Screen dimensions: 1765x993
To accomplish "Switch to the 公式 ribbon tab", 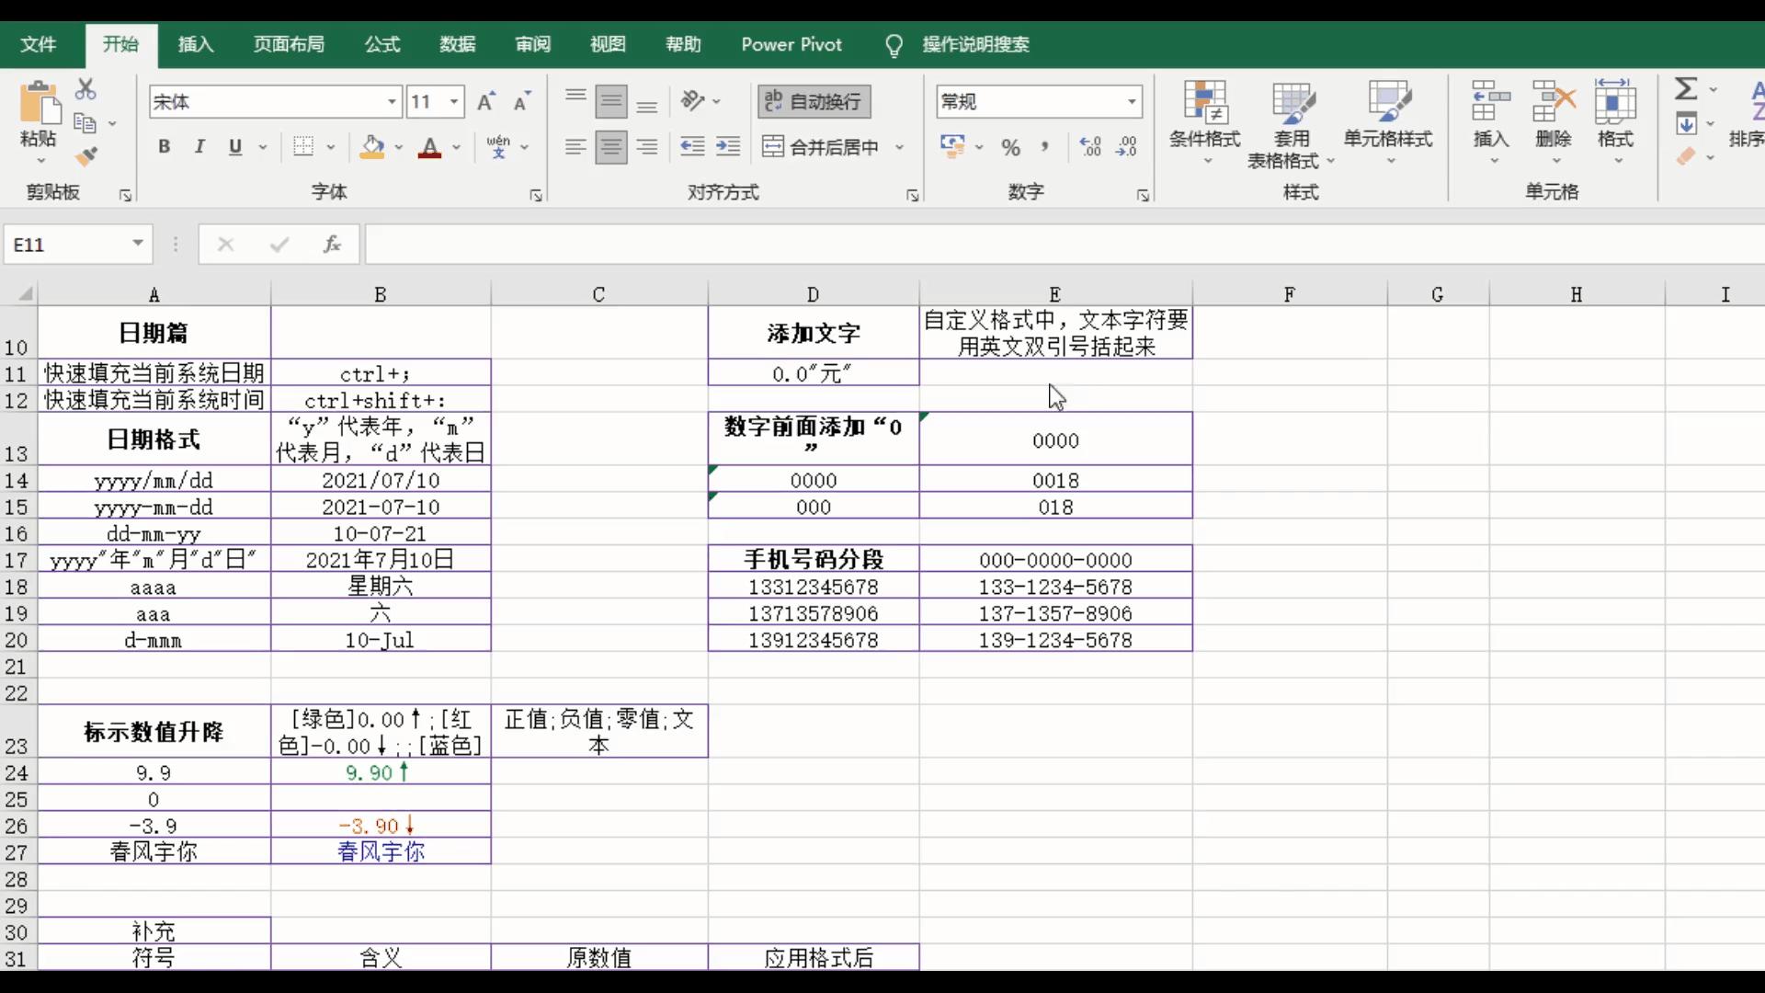I will [381, 44].
